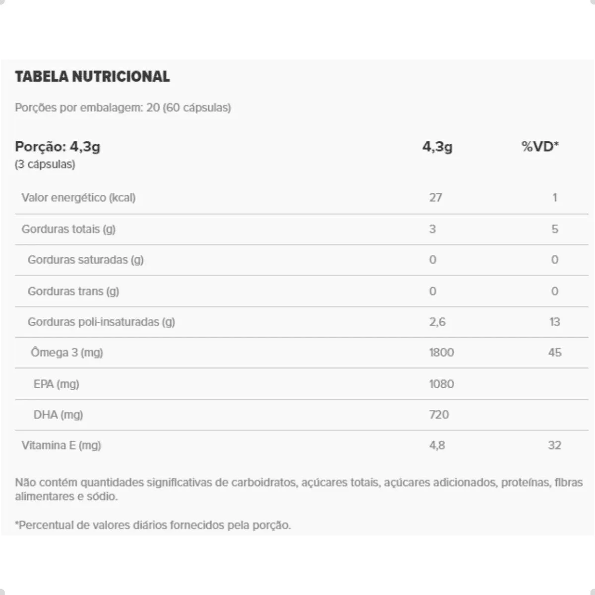Select the Valor energético (kcal) row label
The width and height of the screenshot is (595, 595).
[78, 197]
